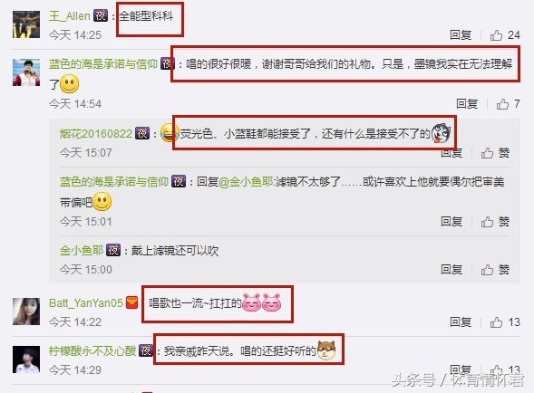Click the 夜 badge next to 金小鱼耶

coord(113,251)
